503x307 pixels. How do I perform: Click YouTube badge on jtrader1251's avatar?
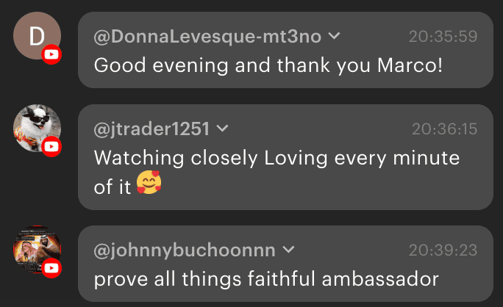click(x=51, y=148)
